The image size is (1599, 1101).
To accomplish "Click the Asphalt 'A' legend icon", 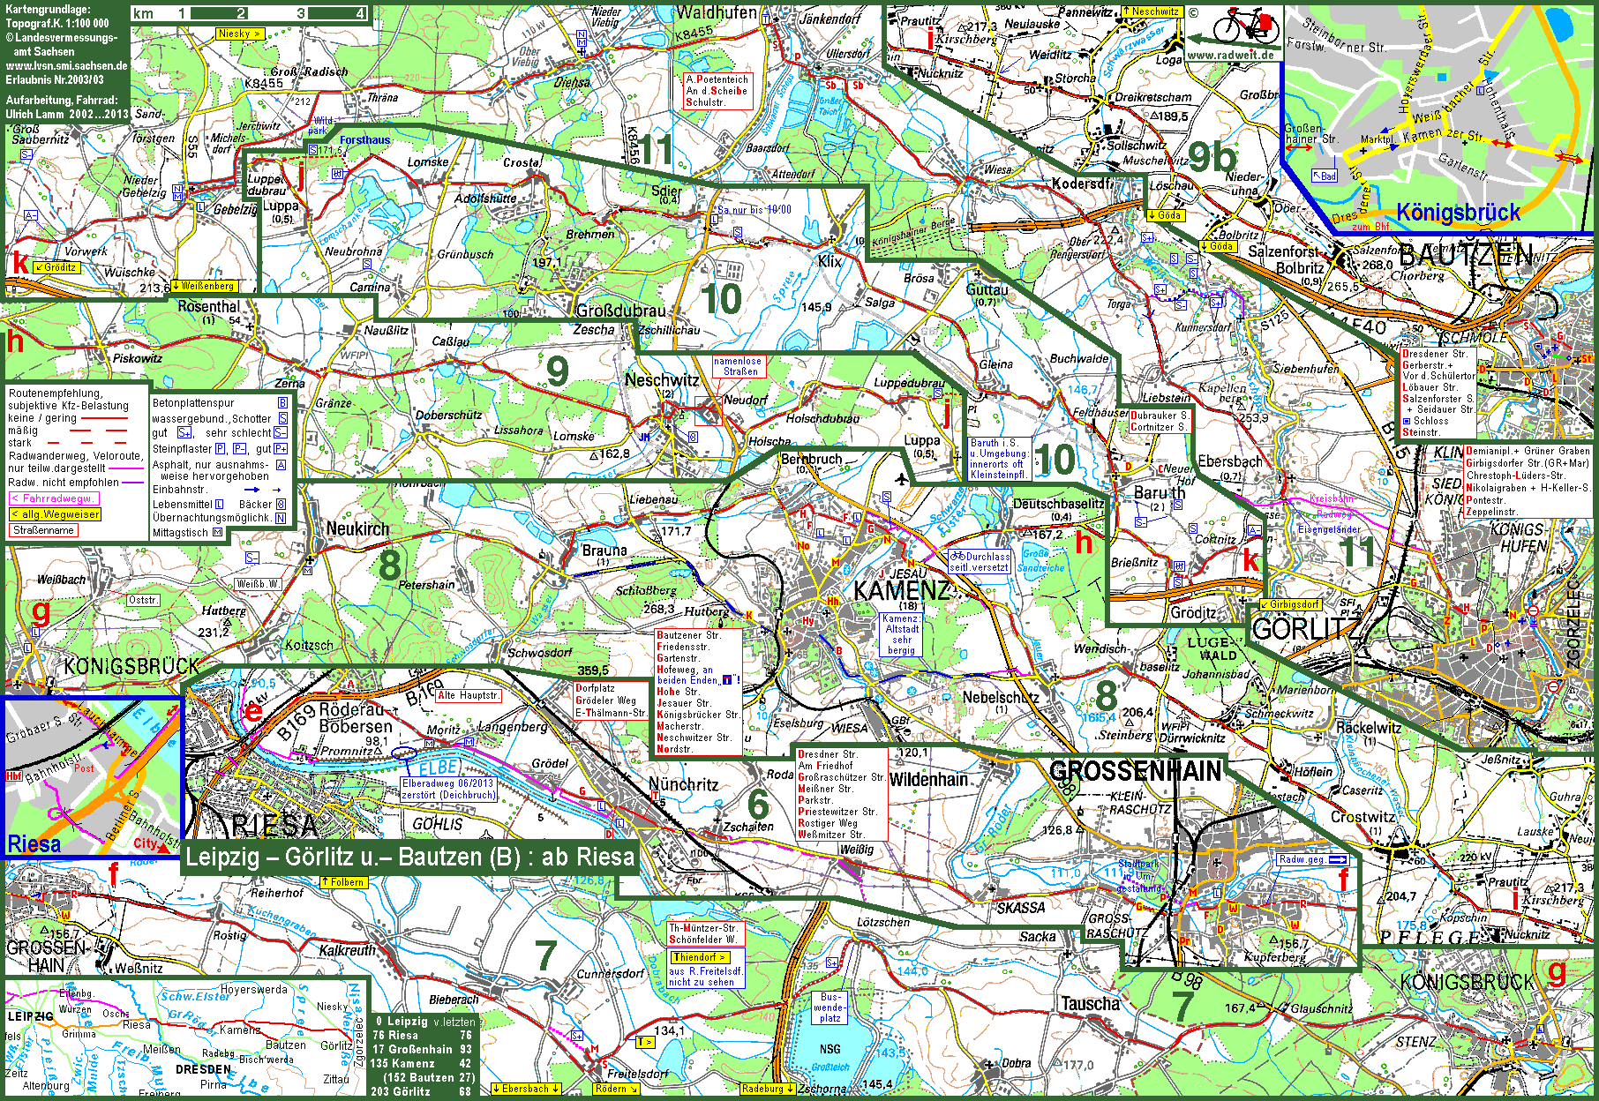I will pyautogui.click(x=281, y=465).
